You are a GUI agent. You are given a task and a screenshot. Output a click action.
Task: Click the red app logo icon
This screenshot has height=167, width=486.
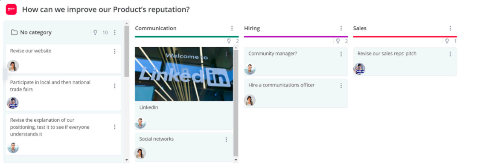(x=11, y=10)
